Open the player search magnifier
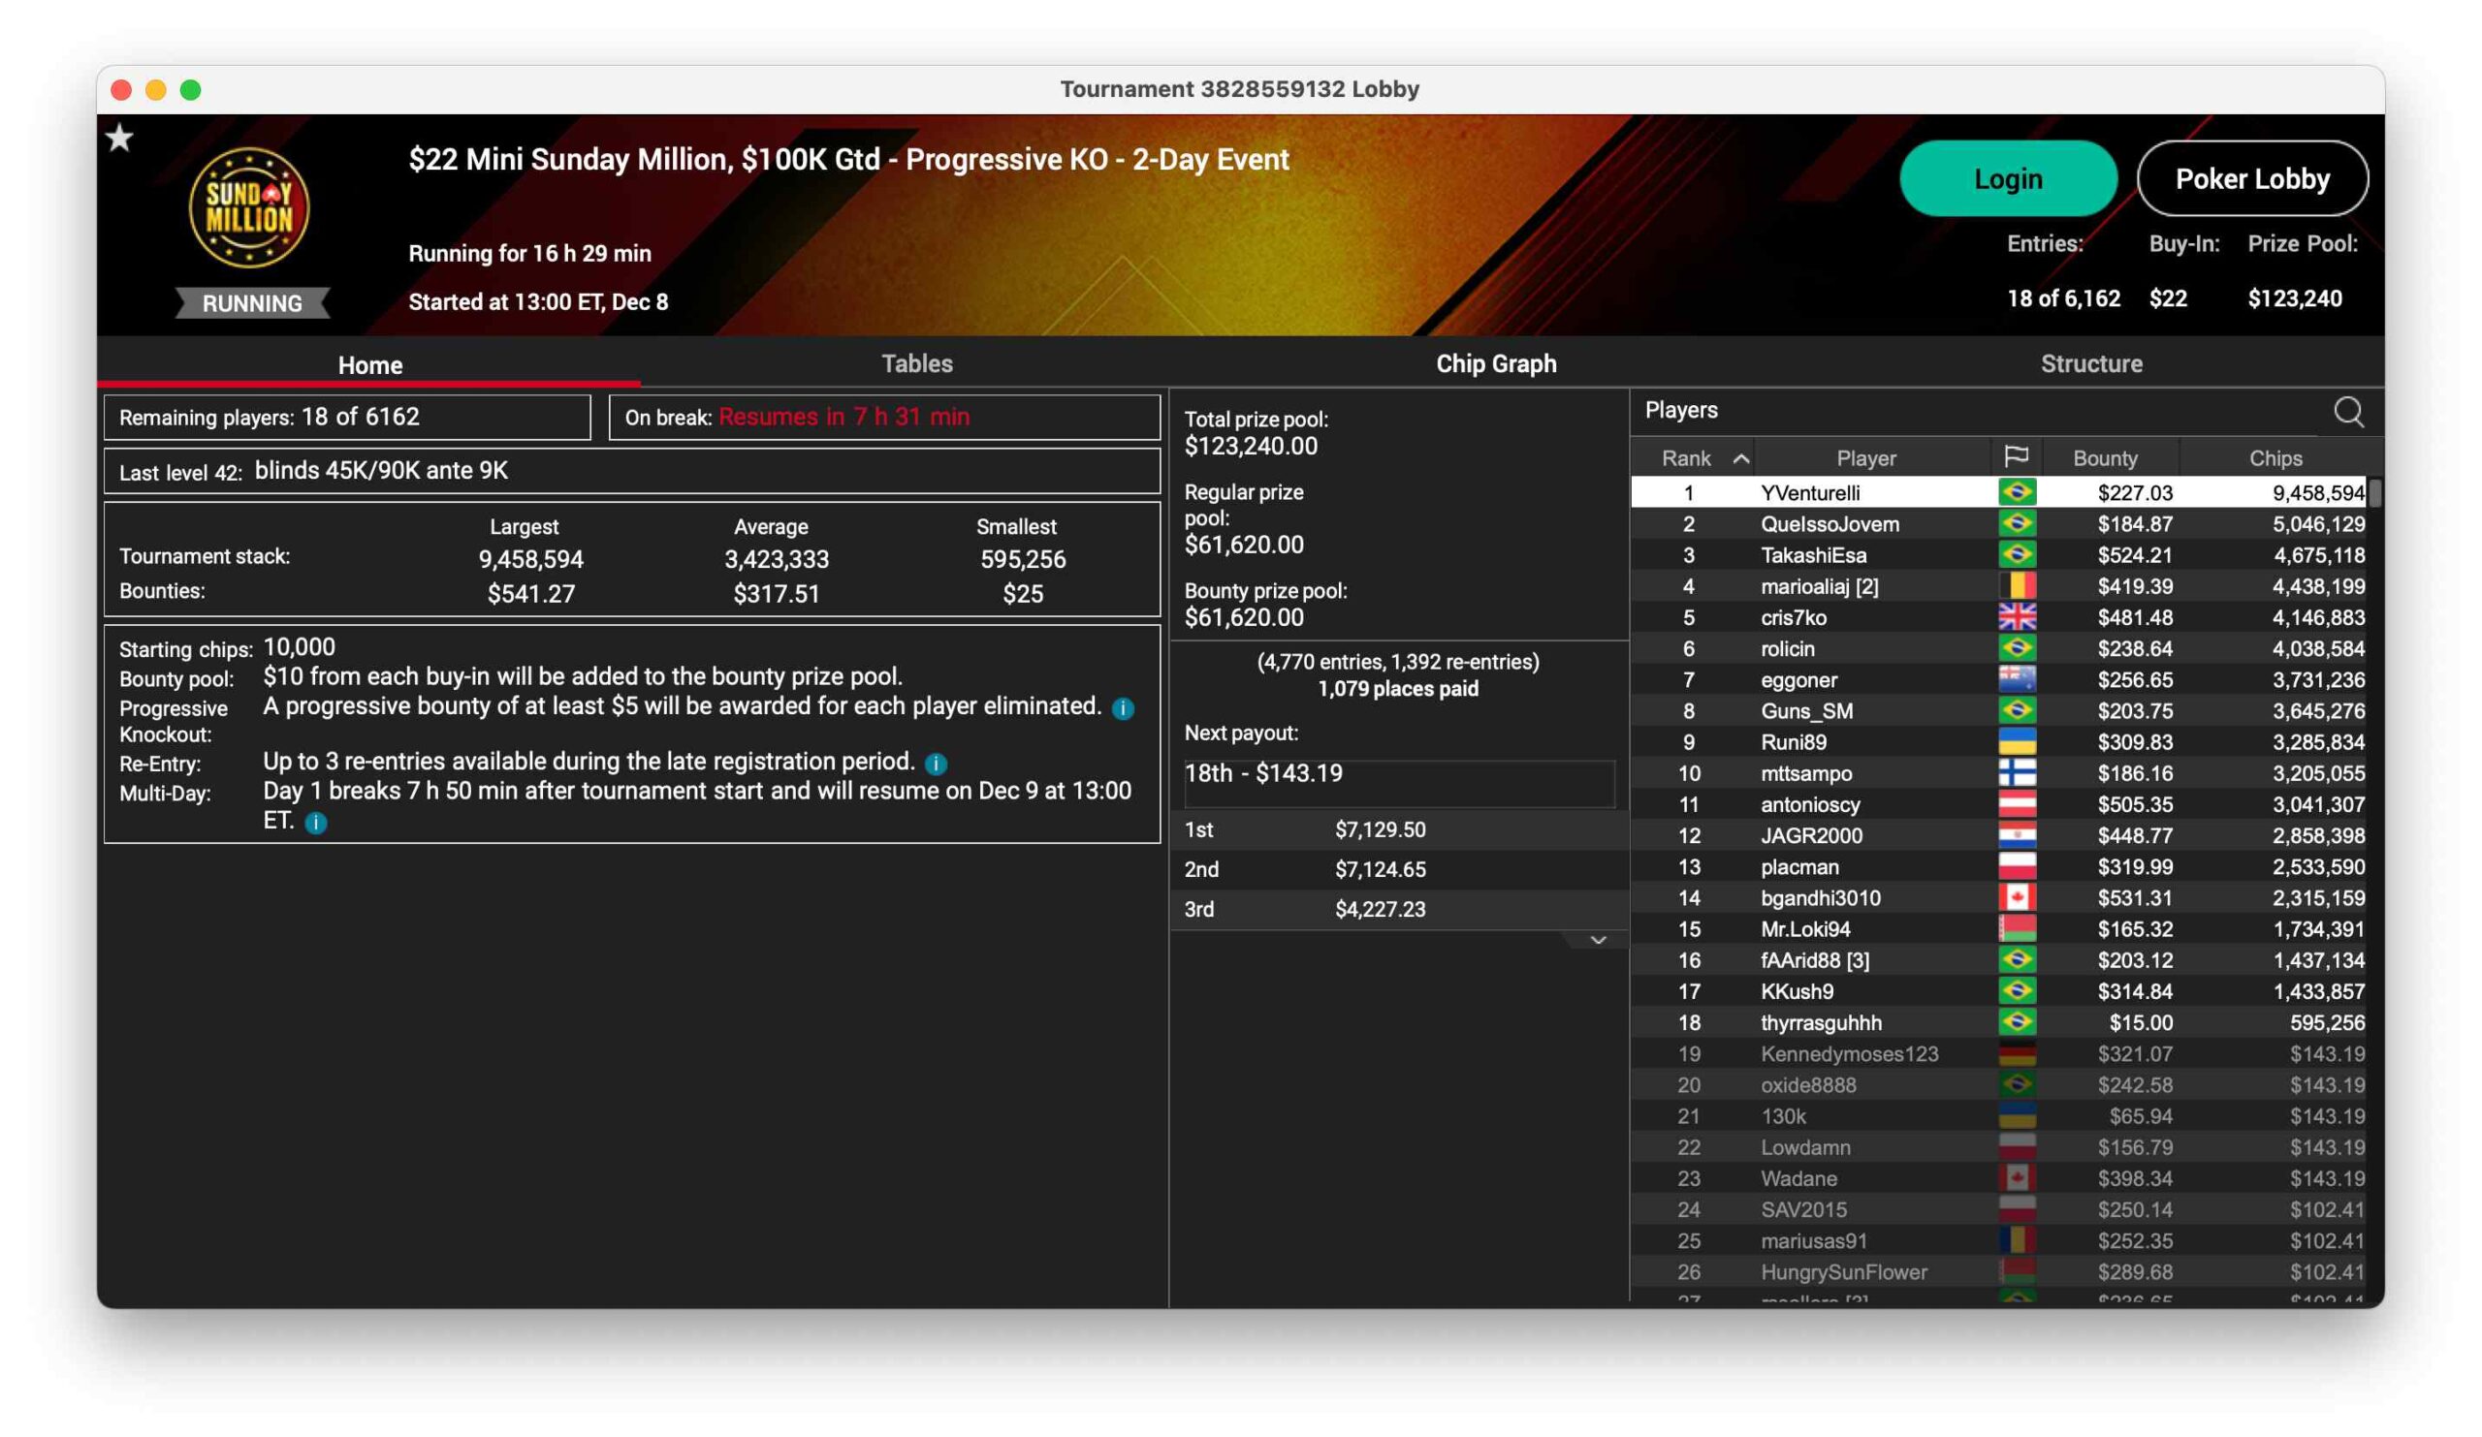 coord(2348,412)
